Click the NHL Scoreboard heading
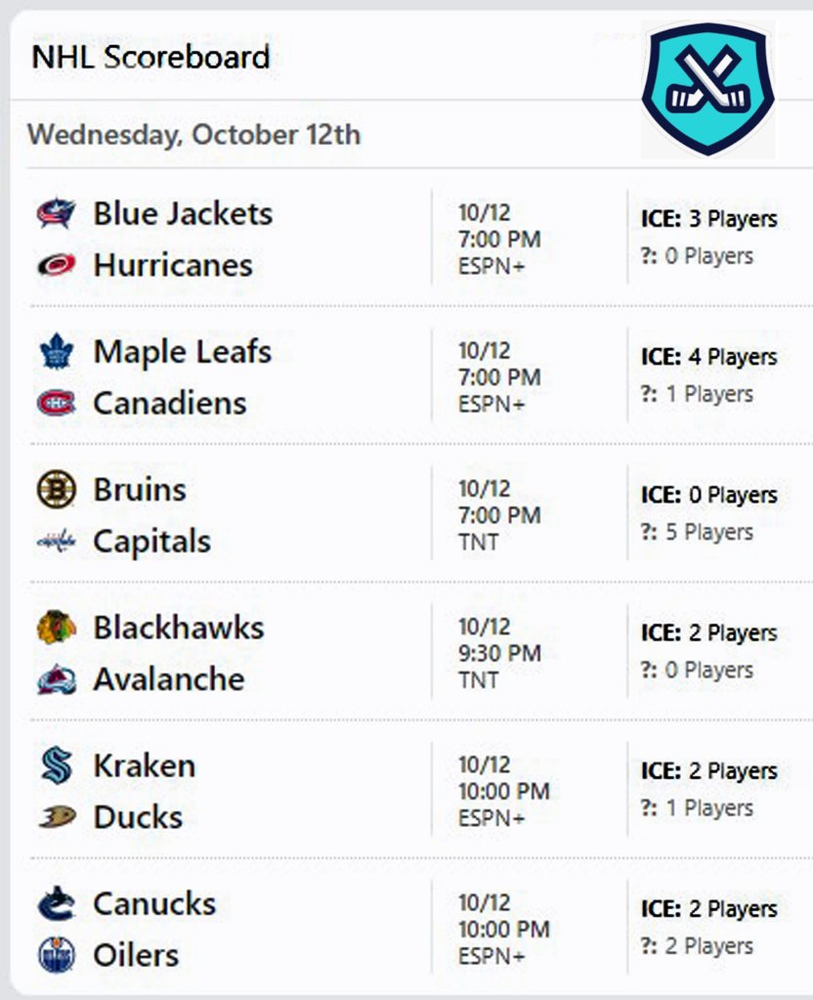The image size is (813, 1000). coord(150,57)
